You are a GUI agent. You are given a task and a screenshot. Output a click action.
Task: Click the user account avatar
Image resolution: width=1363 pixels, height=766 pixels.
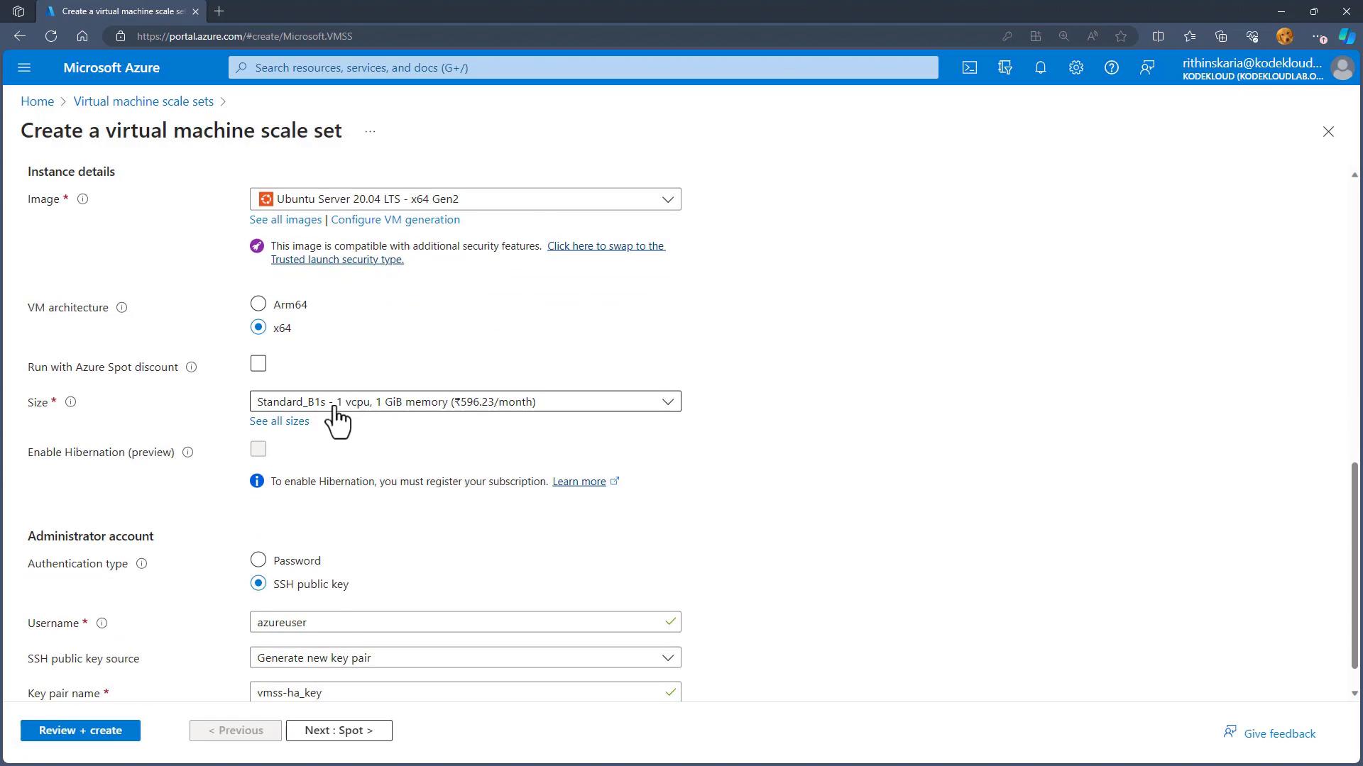[x=1342, y=68]
